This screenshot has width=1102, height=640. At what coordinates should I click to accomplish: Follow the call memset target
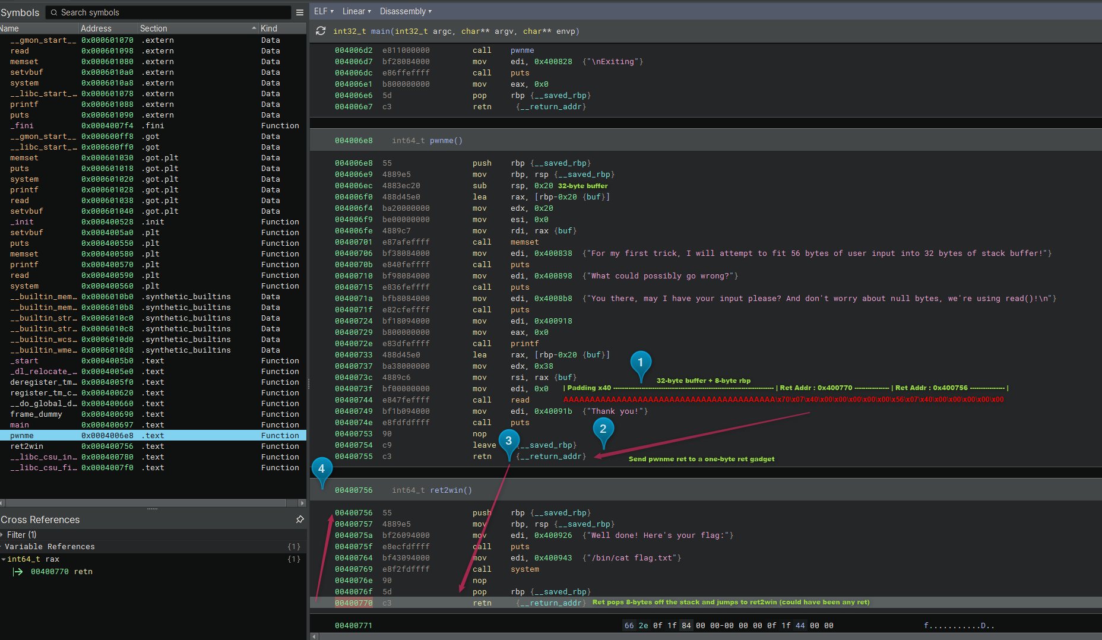coord(524,242)
